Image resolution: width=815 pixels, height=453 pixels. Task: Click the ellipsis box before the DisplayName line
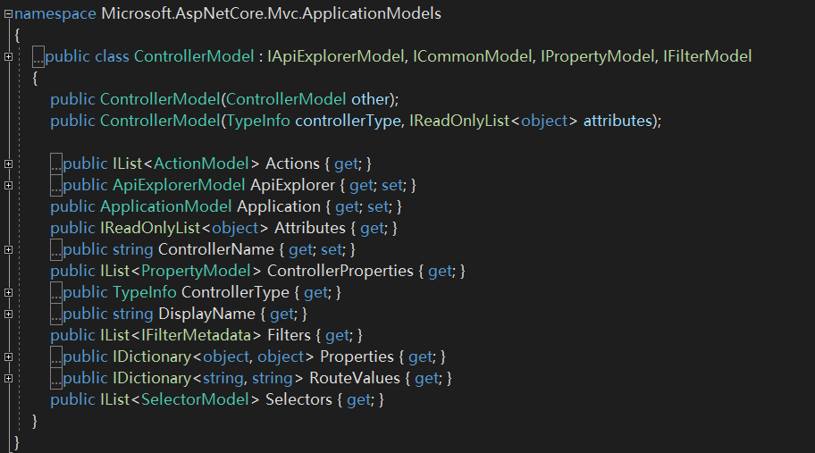[56, 314]
